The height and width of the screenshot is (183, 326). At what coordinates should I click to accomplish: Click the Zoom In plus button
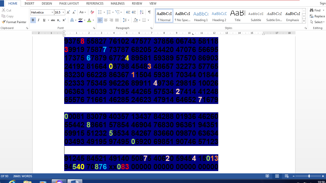[x=323, y=176]
